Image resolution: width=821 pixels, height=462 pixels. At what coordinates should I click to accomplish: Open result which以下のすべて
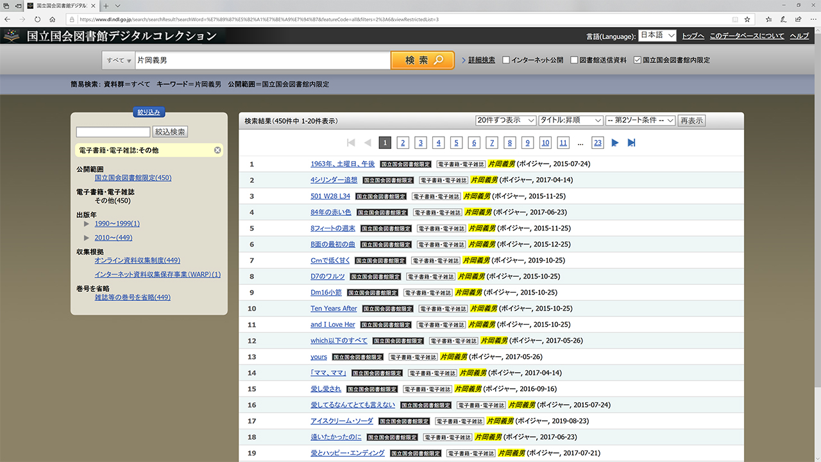[x=339, y=341]
